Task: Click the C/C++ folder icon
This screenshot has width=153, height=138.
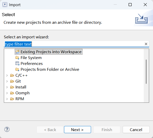Action: [x=12, y=75]
